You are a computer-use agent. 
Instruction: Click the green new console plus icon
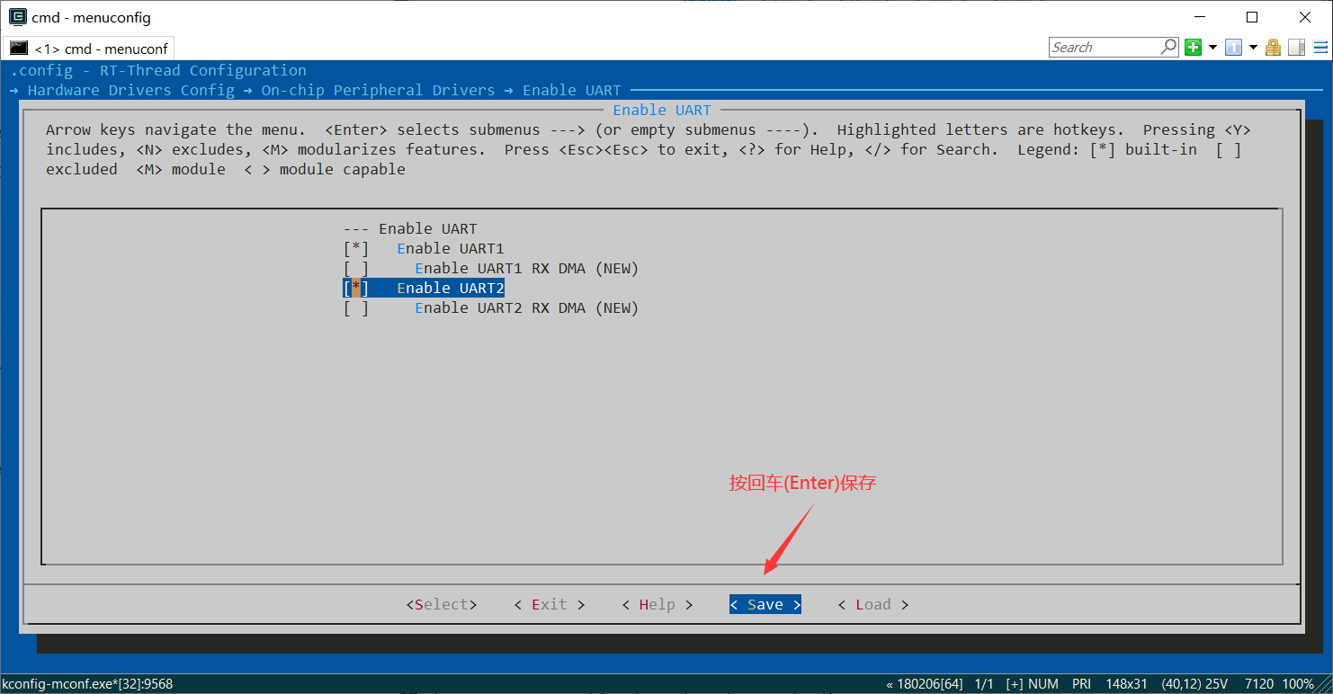(1194, 48)
